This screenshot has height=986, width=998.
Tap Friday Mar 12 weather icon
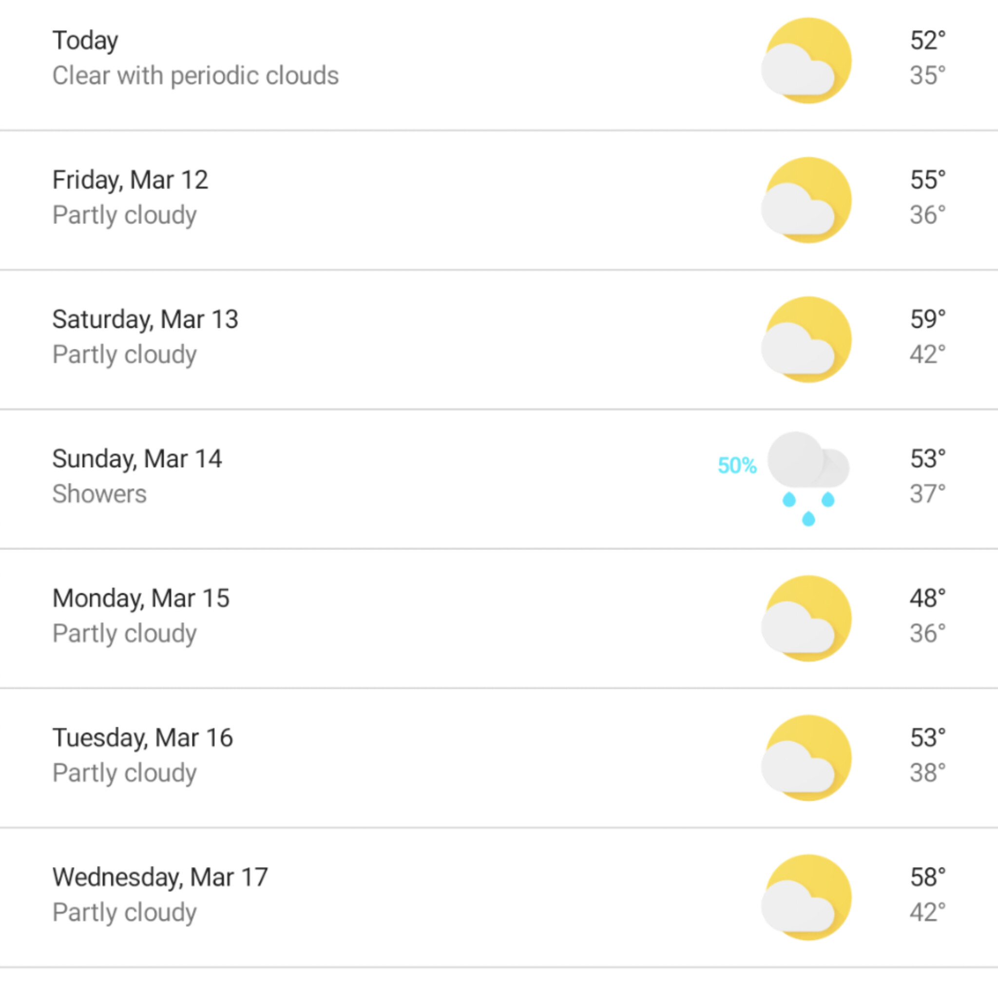point(806,200)
